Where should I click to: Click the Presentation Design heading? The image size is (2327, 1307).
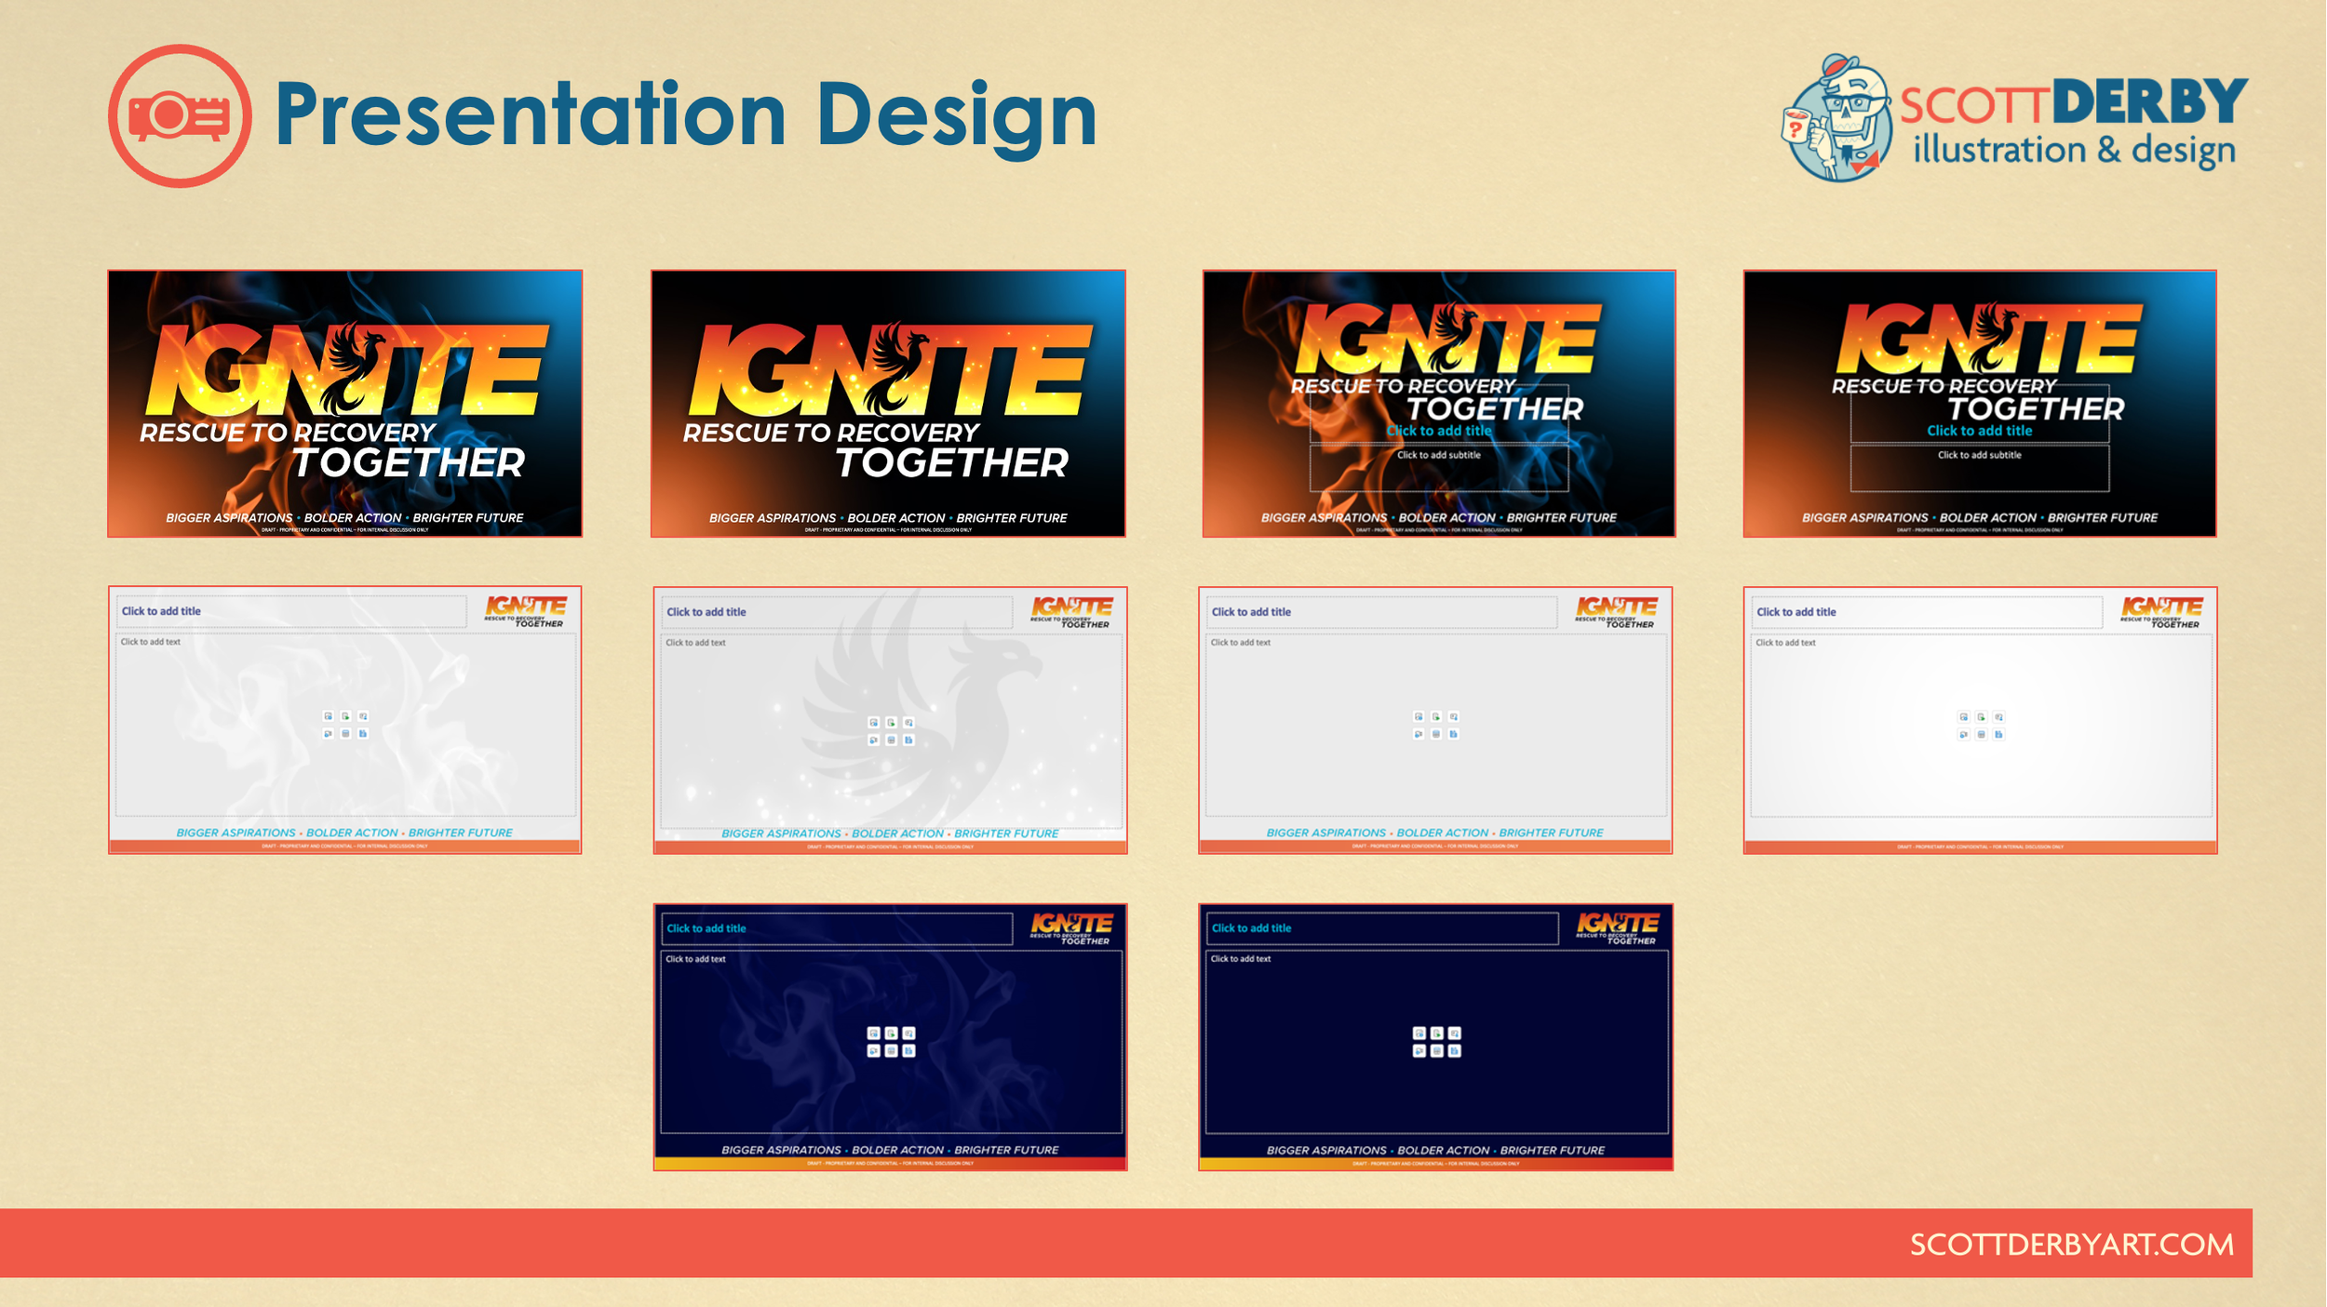(686, 114)
